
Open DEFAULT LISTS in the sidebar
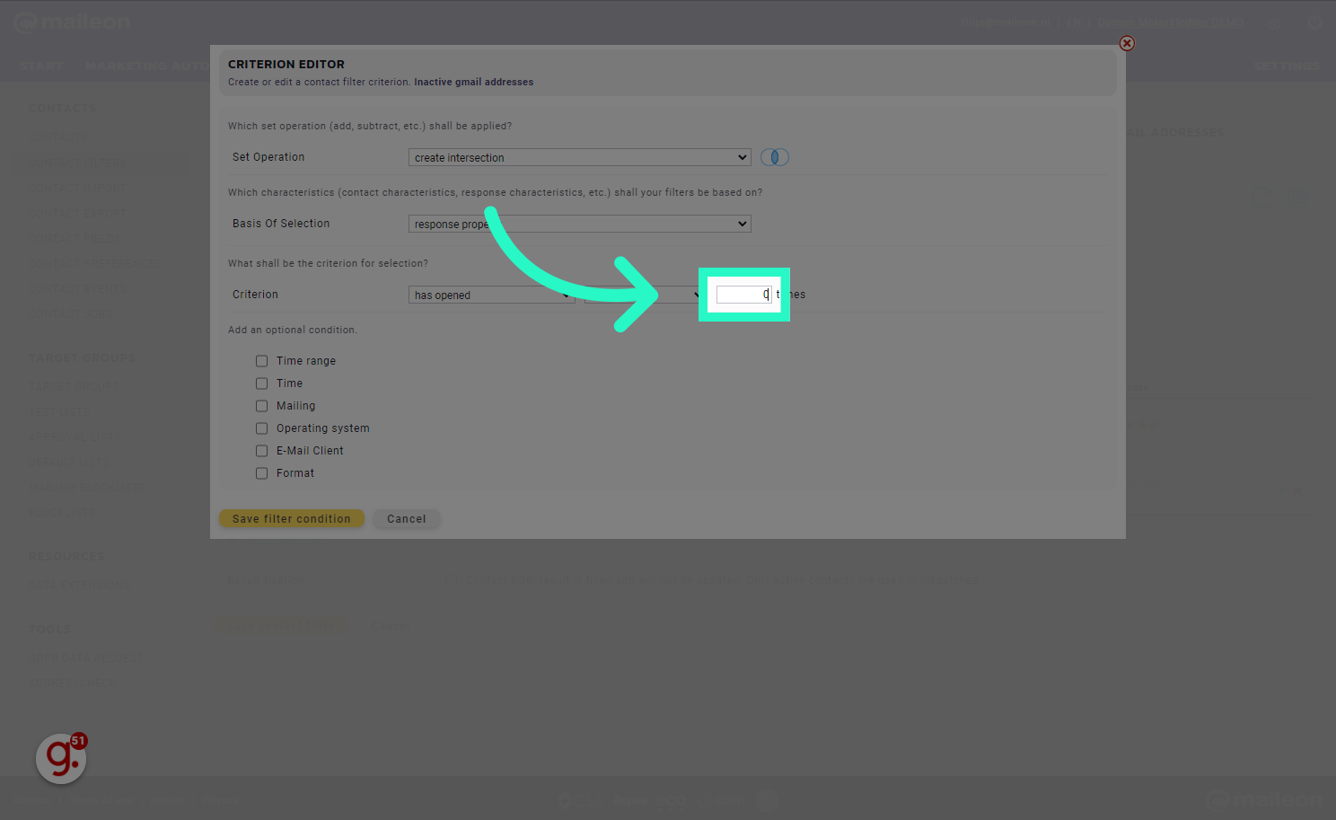point(68,462)
